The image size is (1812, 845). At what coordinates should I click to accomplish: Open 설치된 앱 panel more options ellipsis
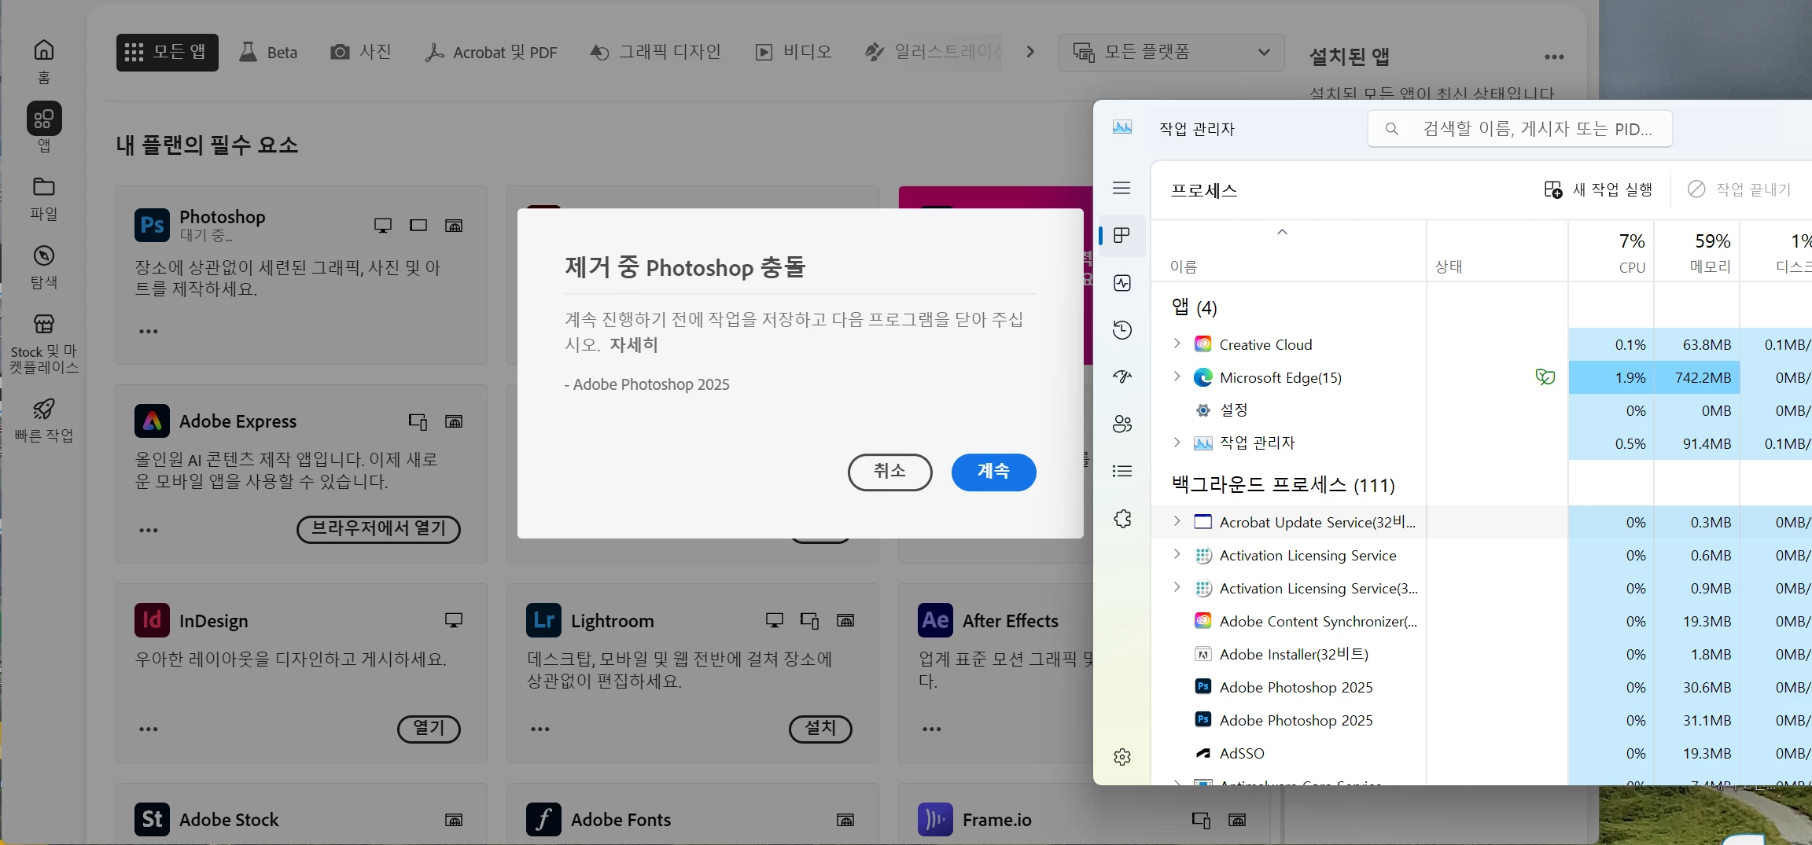(1554, 57)
